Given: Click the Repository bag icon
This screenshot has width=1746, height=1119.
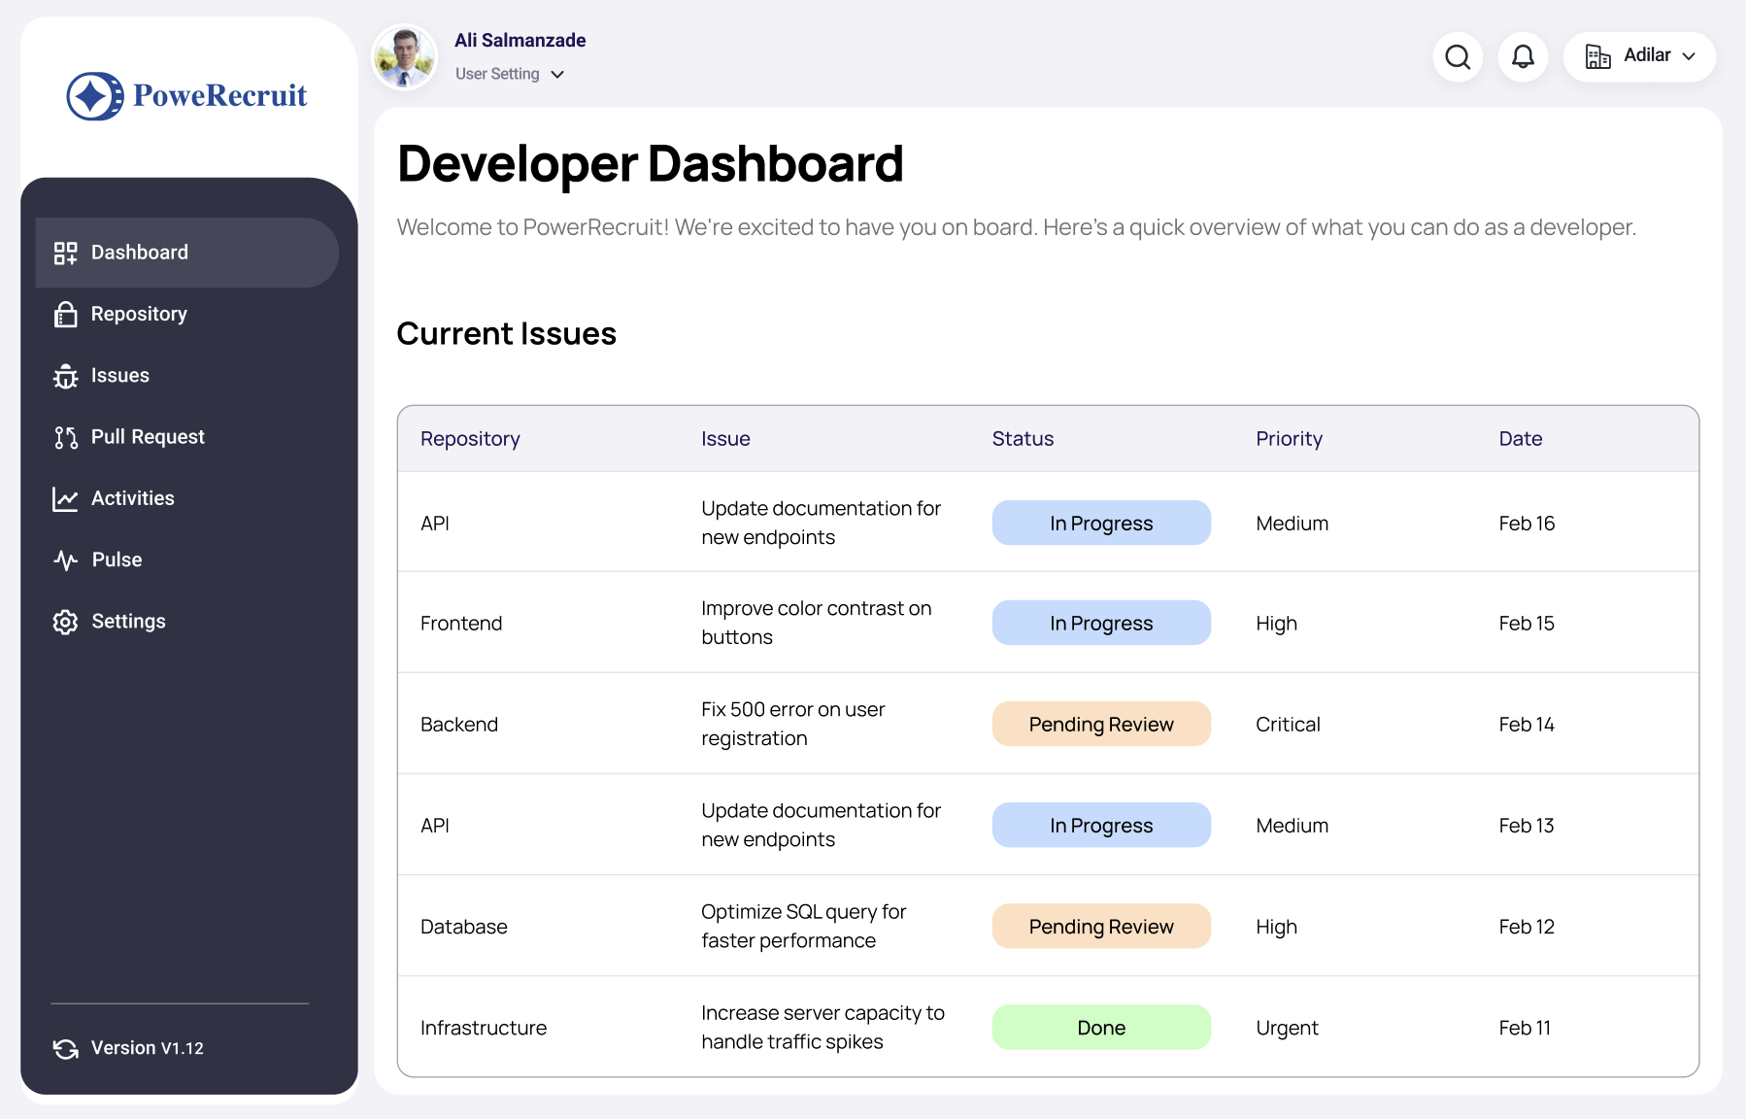Looking at the screenshot, I should (x=65, y=315).
